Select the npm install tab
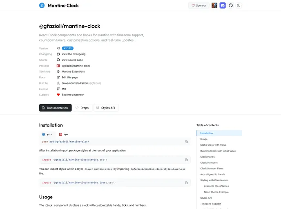 64,134
